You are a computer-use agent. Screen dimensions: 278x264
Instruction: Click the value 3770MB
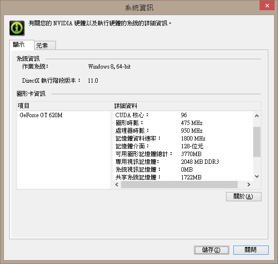[191, 154]
